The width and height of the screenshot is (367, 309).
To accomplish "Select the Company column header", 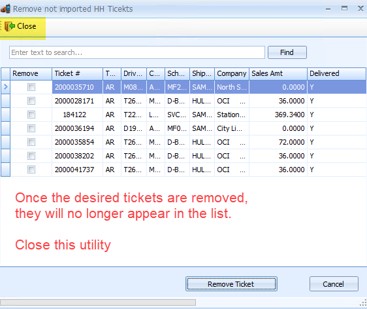I will [x=232, y=74].
